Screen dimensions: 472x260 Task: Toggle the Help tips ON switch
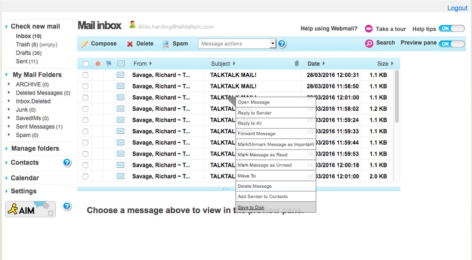coord(452,28)
